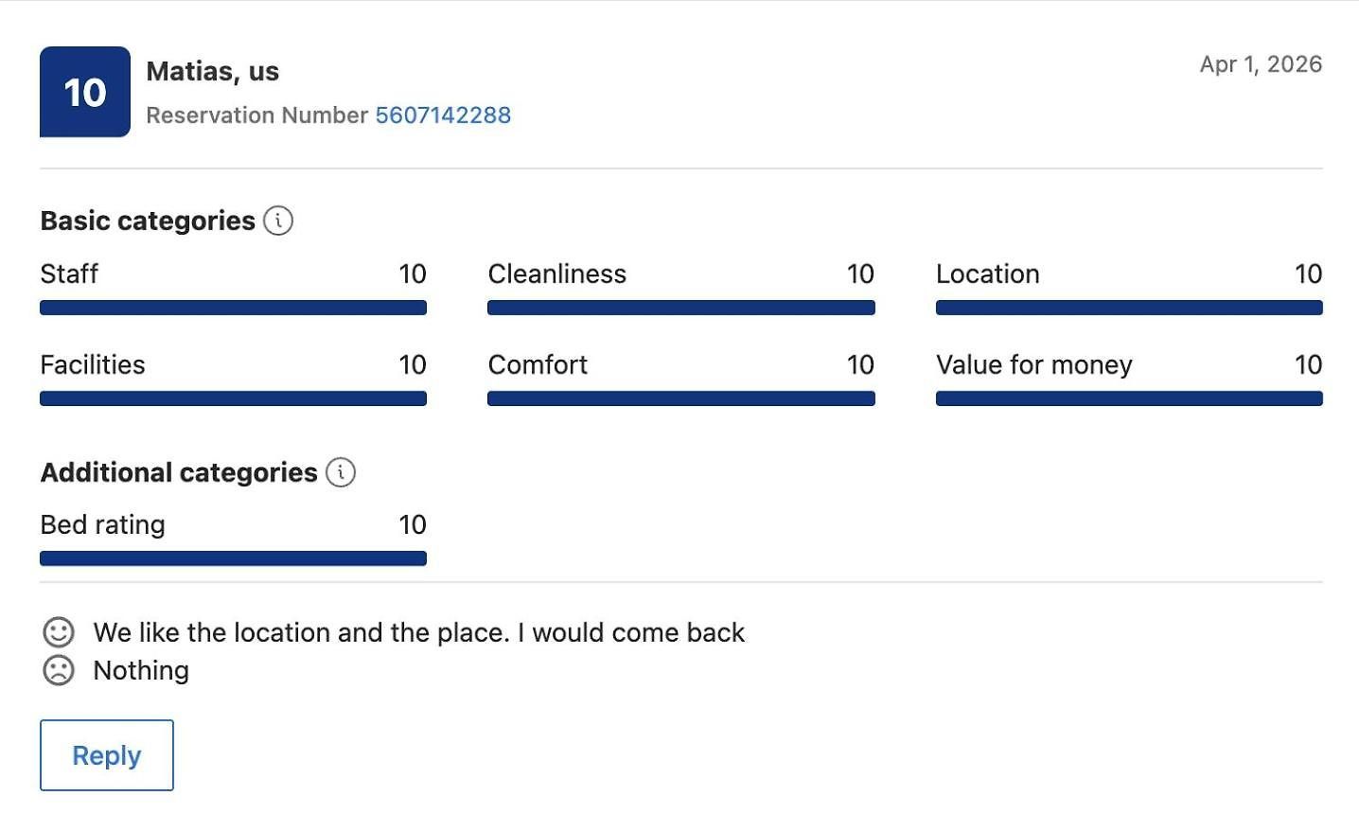Click the Nothing negative comment text

point(141,670)
